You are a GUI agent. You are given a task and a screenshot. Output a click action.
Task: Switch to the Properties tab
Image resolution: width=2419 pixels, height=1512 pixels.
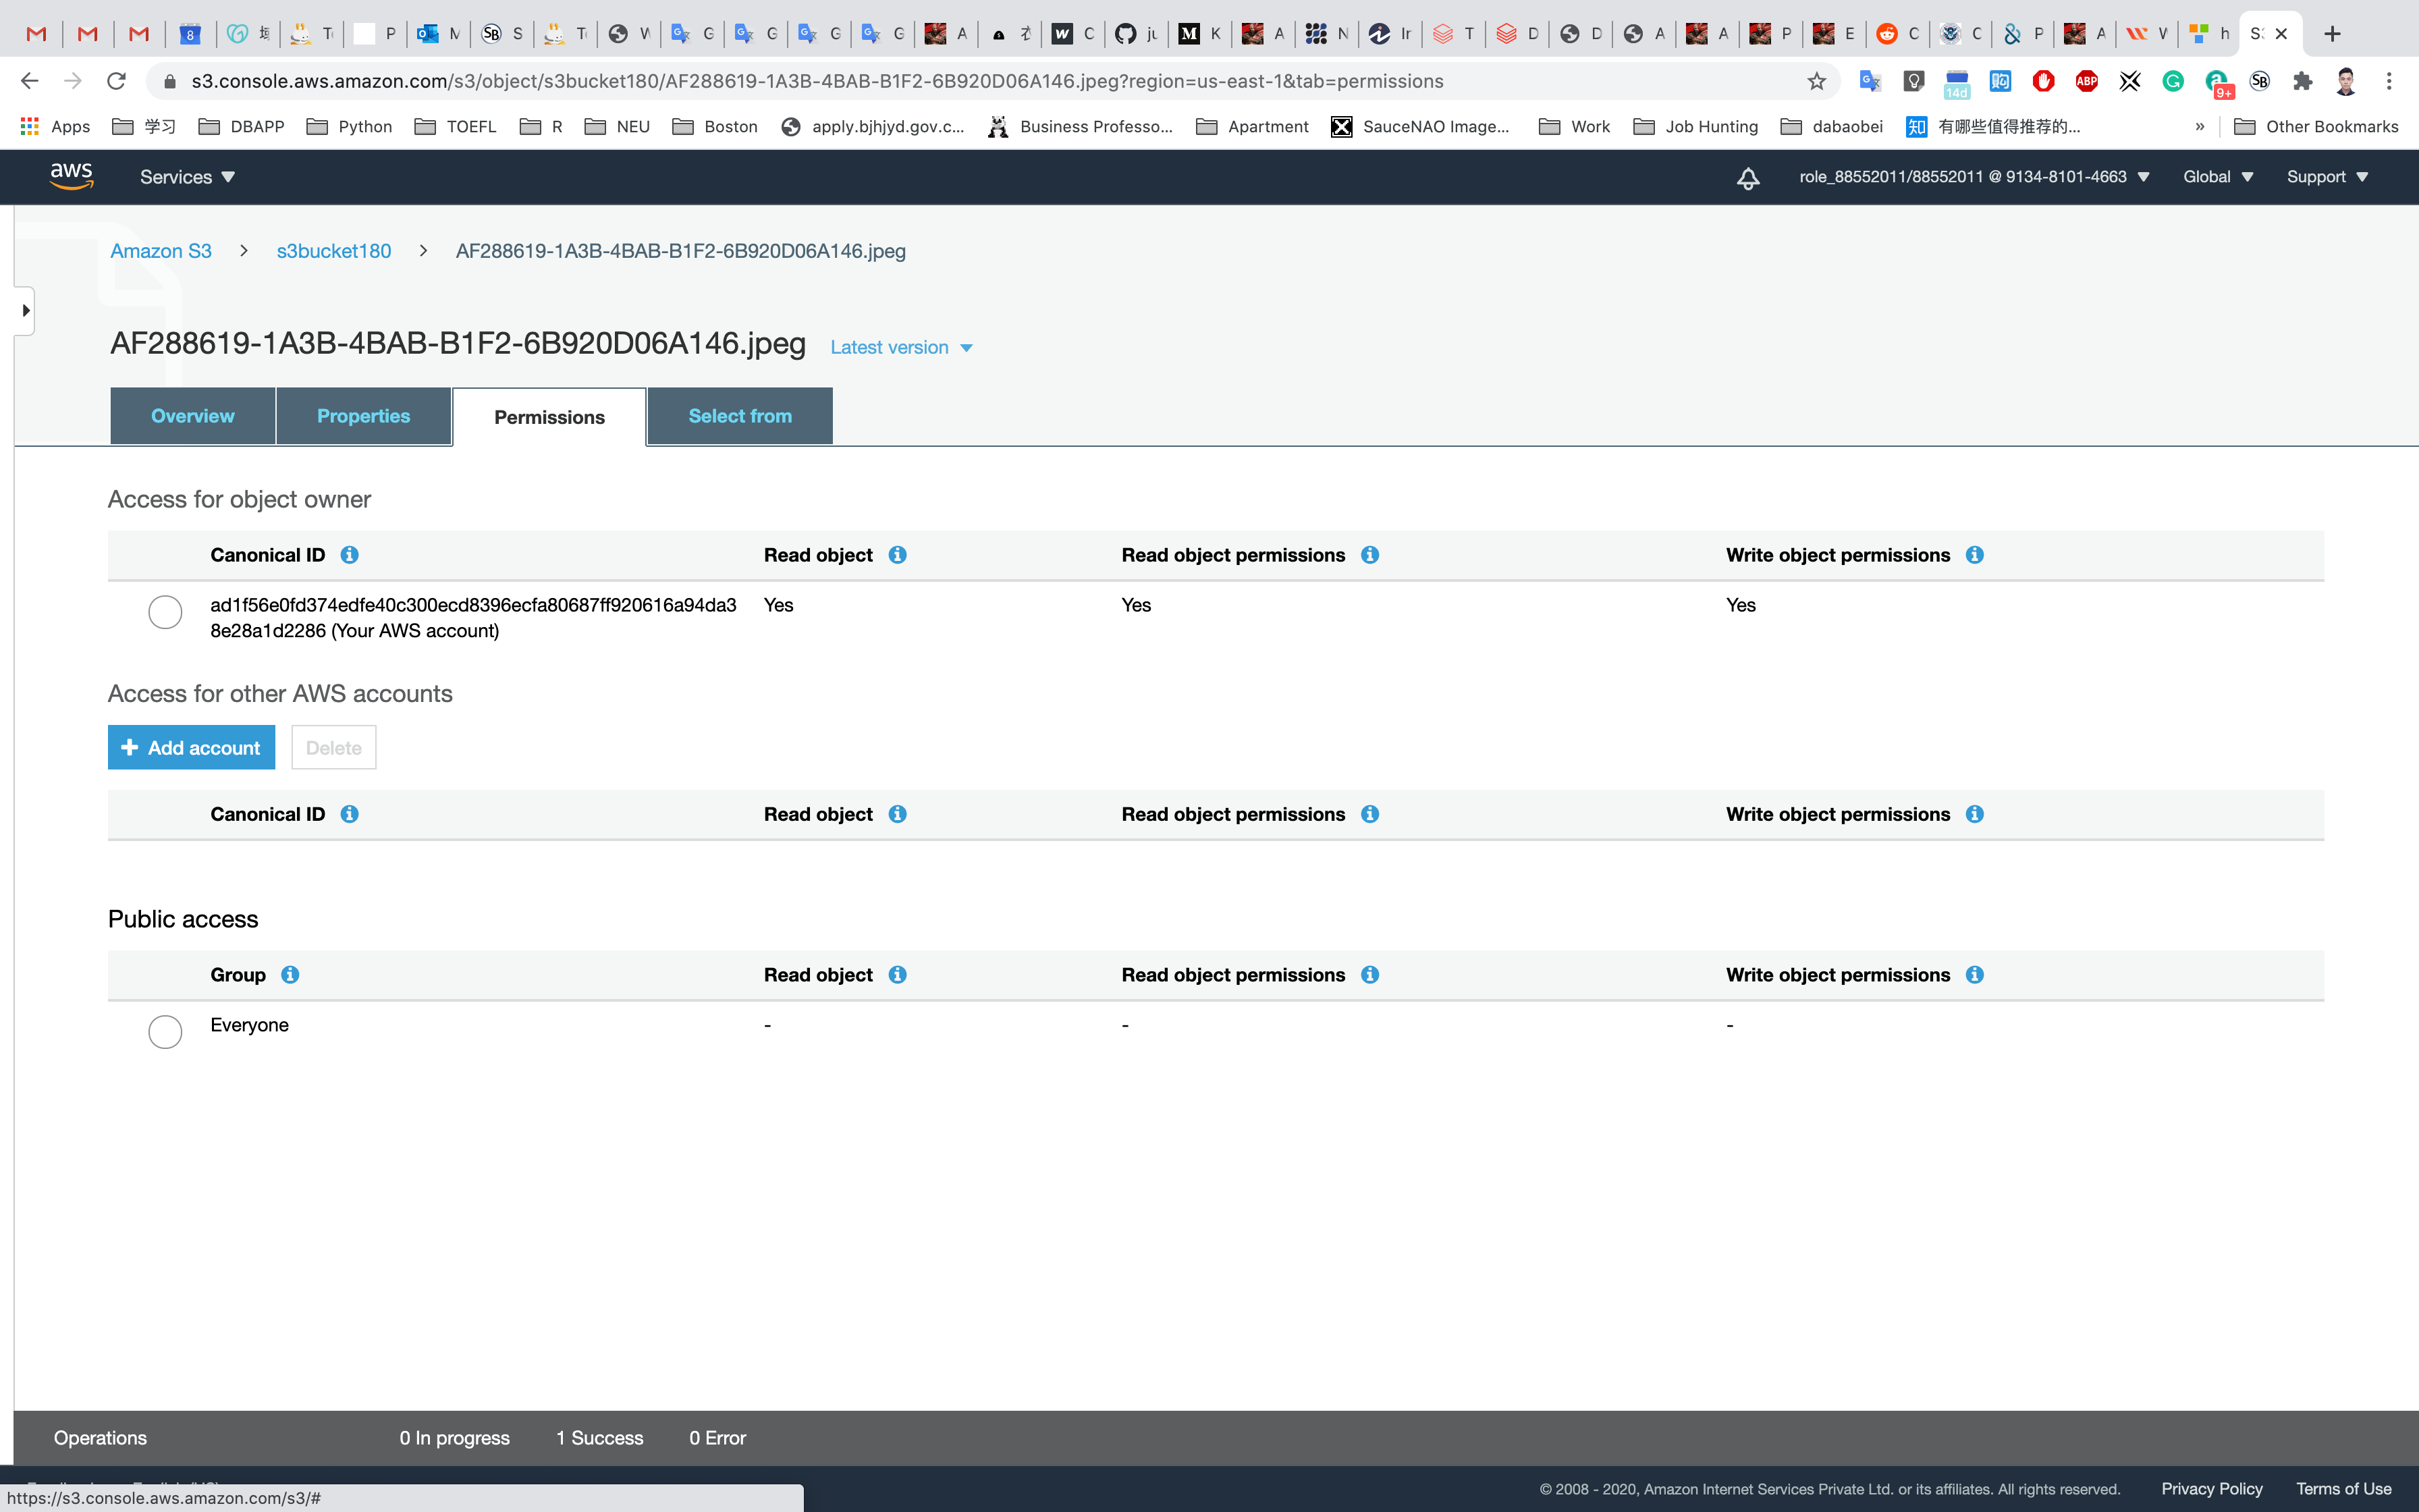(363, 416)
